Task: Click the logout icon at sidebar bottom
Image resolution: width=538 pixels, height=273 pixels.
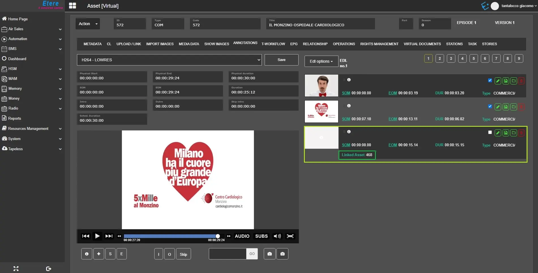Action: tap(48, 269)
